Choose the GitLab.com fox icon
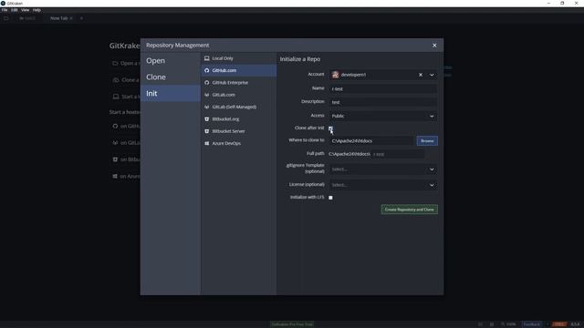The image size is (584, 328). coord(207,95)
